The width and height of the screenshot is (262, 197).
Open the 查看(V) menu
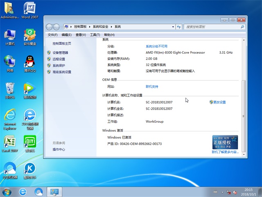pos(81,35)
